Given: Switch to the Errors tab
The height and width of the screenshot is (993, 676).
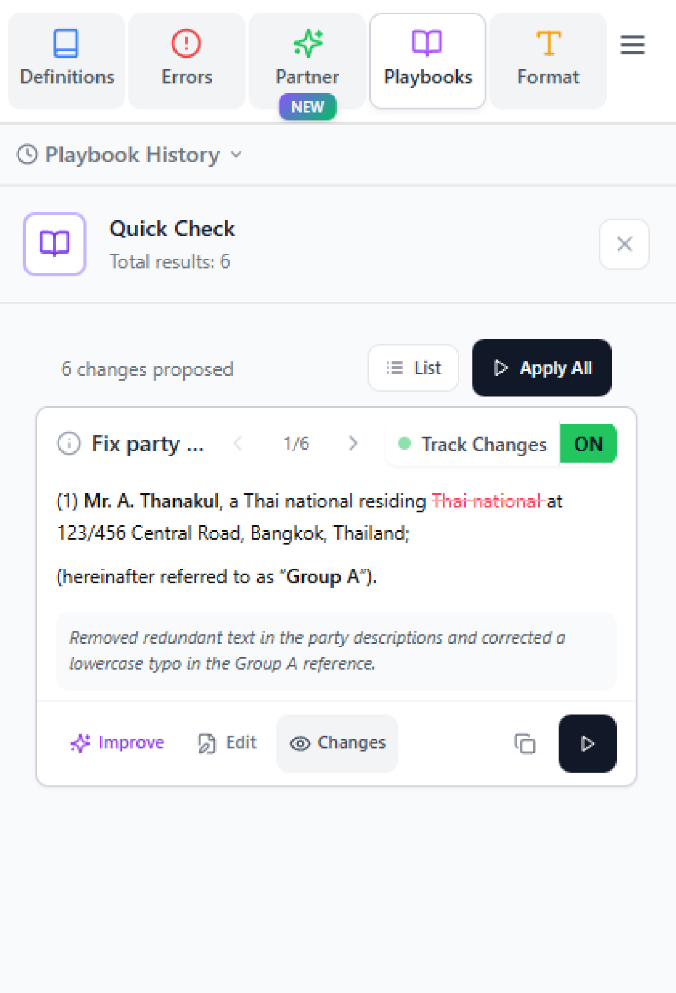Looking at the screenshot, I should 187,61.
